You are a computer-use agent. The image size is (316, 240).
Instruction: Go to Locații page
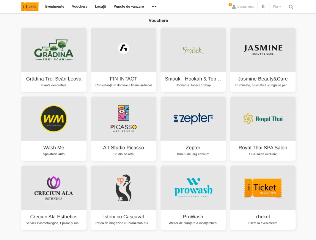(100, 7)
